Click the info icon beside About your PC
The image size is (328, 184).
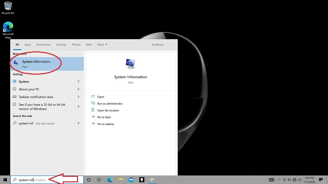14,89
